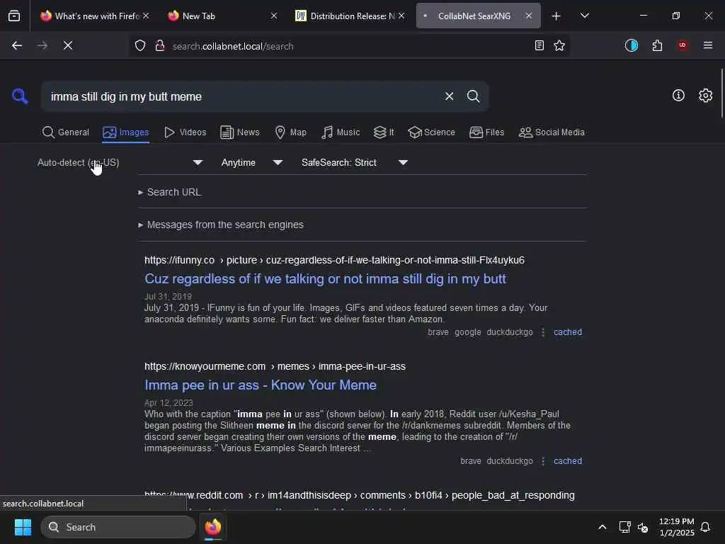This screenshot has width=725, height=544.
Task: Open the Music category tab
Action: [x=341, y=132]
